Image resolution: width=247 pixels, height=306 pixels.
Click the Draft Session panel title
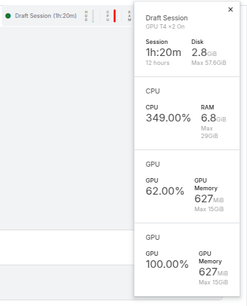(x=166, y=18)
